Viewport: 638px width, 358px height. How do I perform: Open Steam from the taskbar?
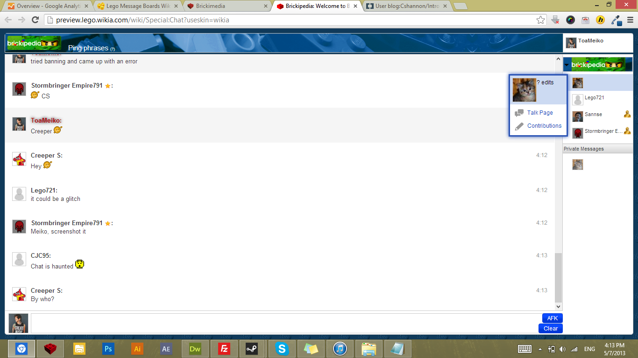[253, 349]
